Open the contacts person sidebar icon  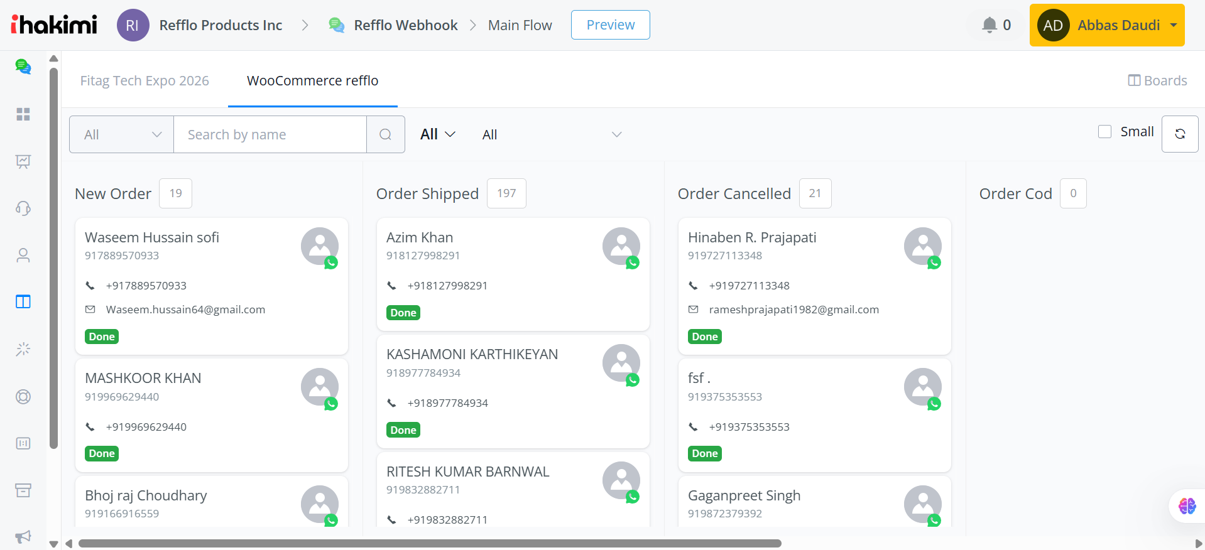coord(23,255)
